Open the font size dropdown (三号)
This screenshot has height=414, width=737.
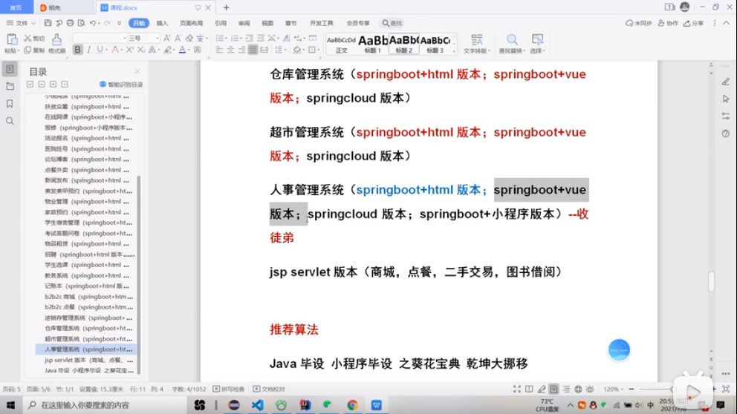[x=144, y=38]
